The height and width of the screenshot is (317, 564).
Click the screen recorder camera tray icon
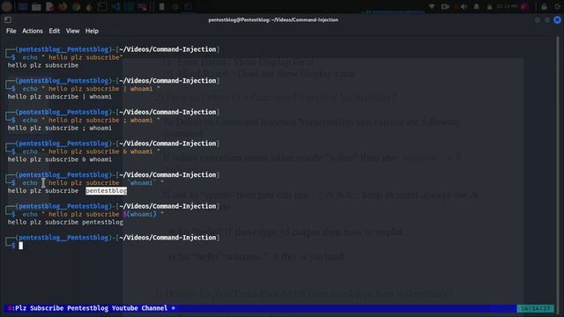445,6
